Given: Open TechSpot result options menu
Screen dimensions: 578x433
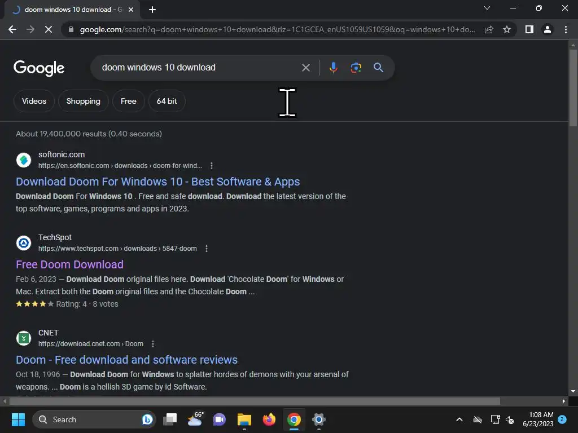Looking at the screenshot, I should coord(207,249).
